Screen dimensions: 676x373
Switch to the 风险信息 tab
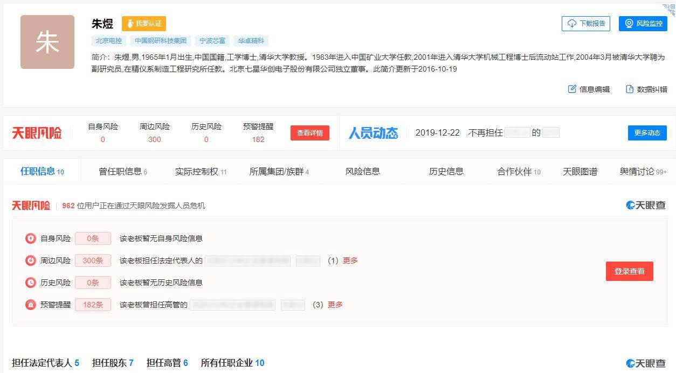coord(363,172)
